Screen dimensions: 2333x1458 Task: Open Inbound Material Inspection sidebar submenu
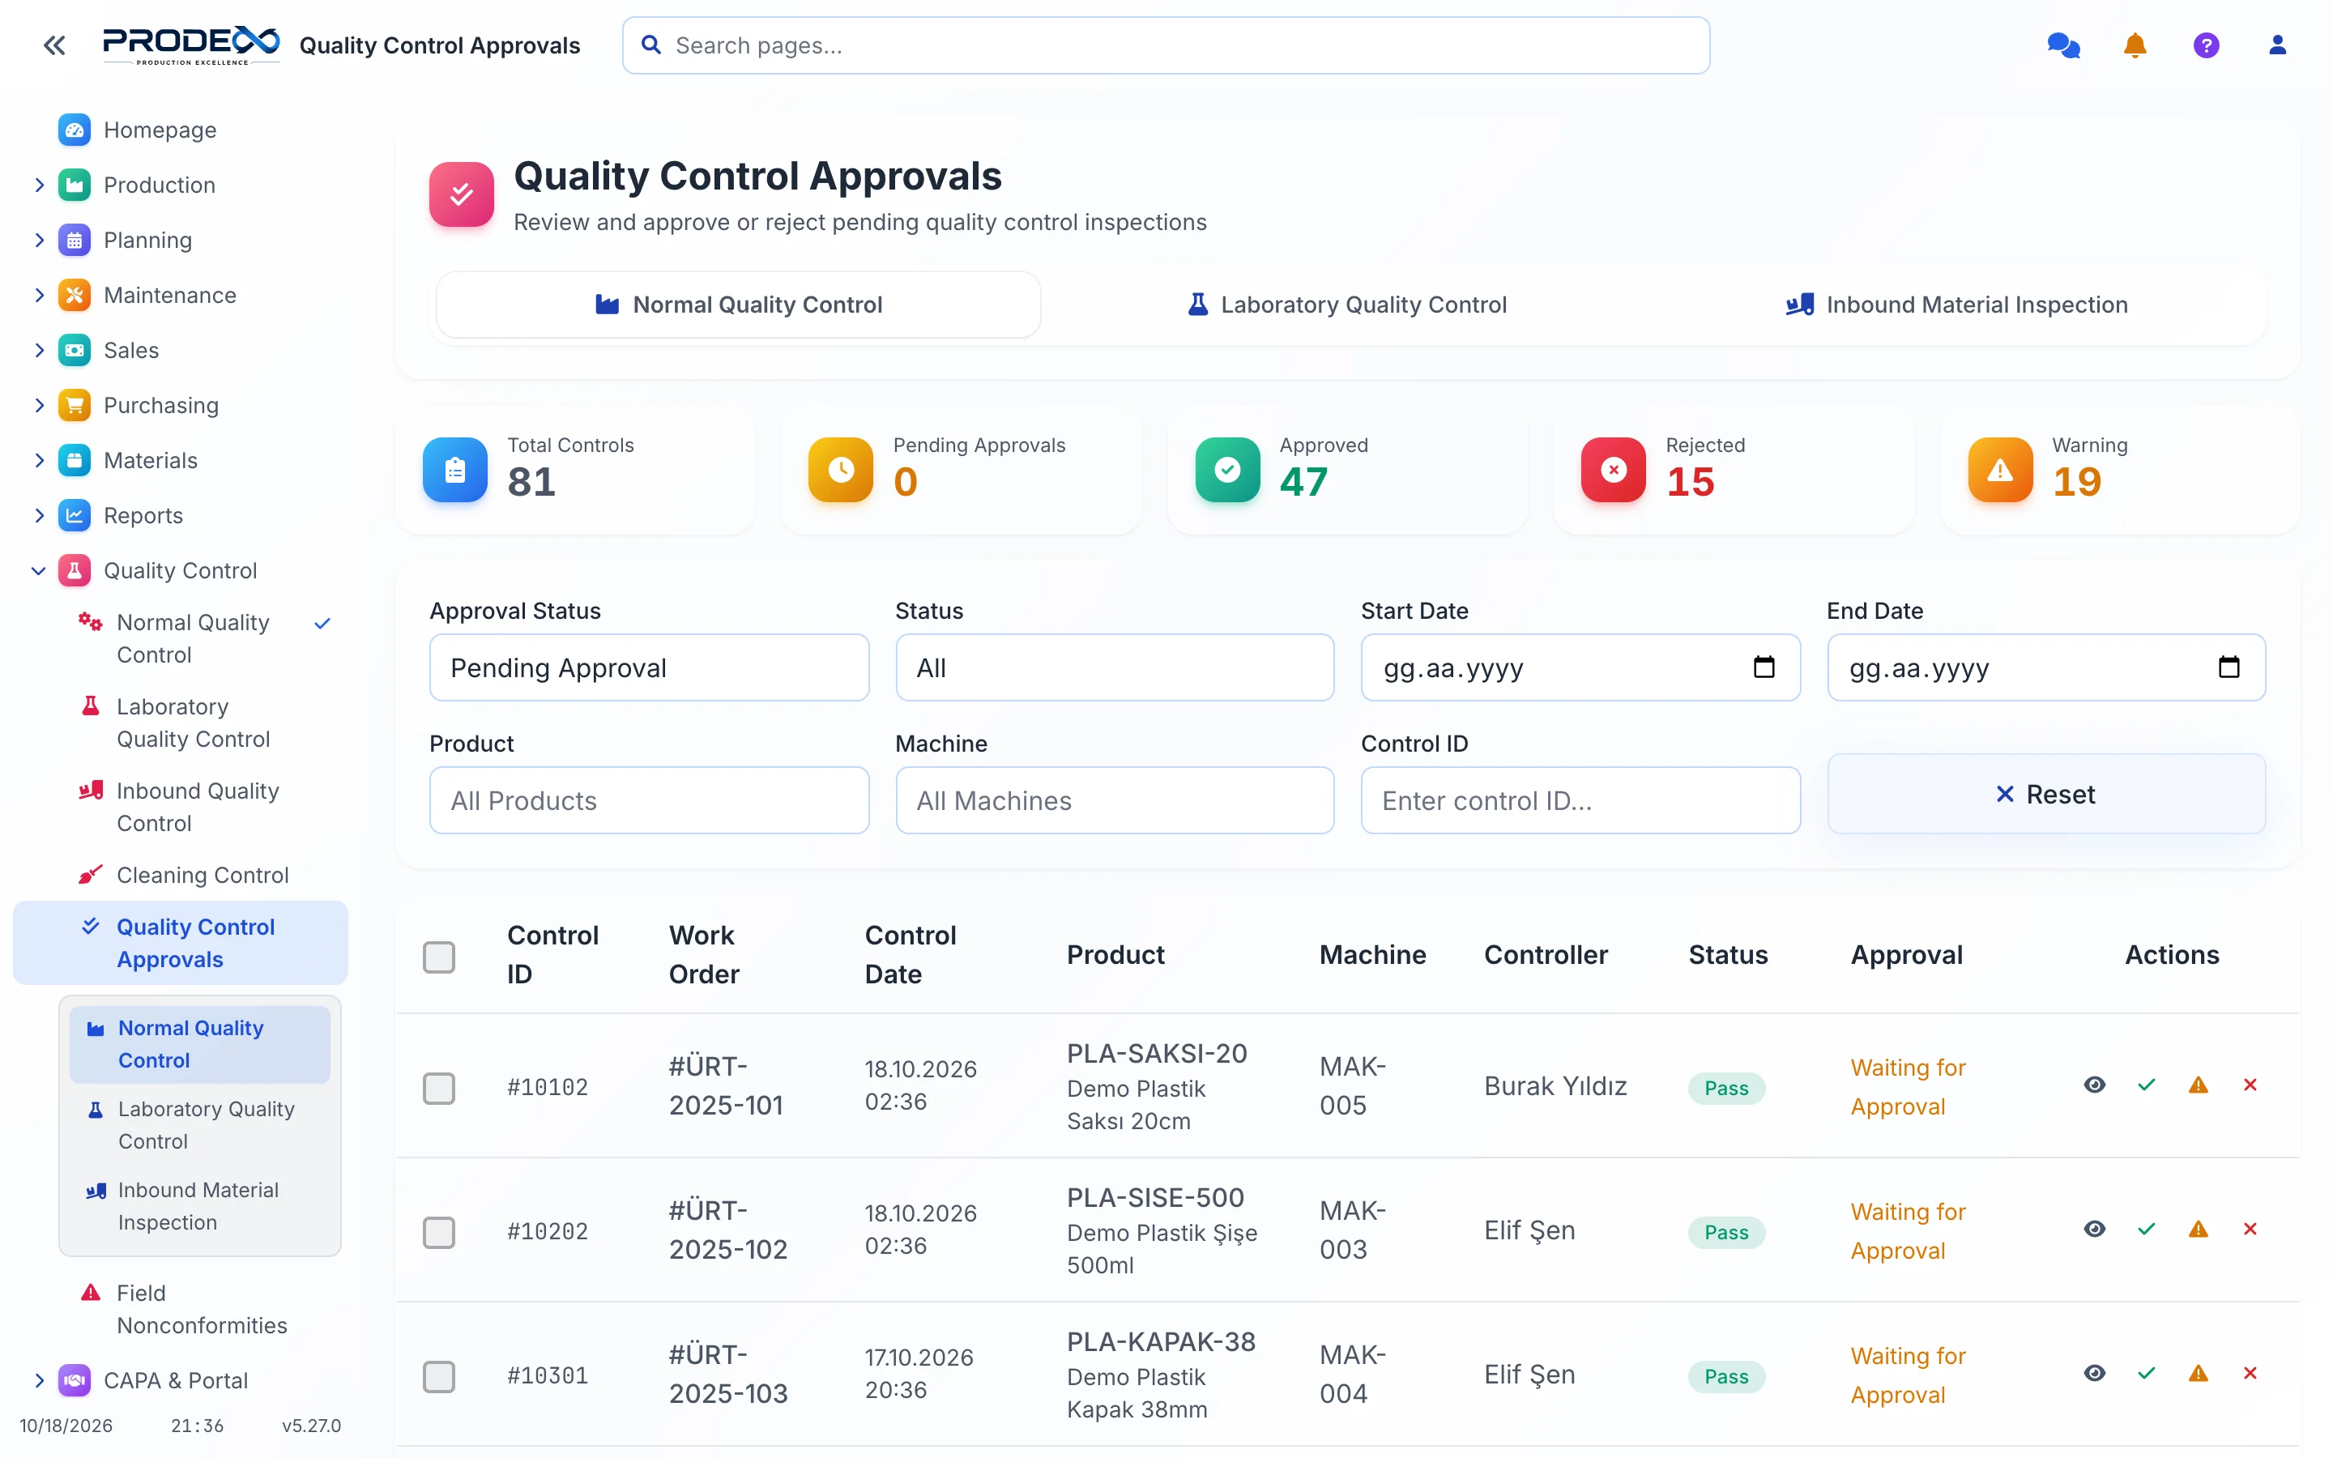point(199,1206)
